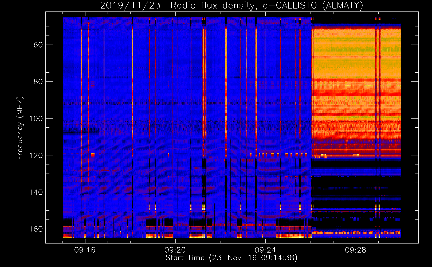432x267 pixels.
Task: Click the 09:24 time tick label
Action: 265,250
